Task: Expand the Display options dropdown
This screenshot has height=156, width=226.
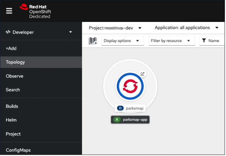Action: tap(122, 41)
